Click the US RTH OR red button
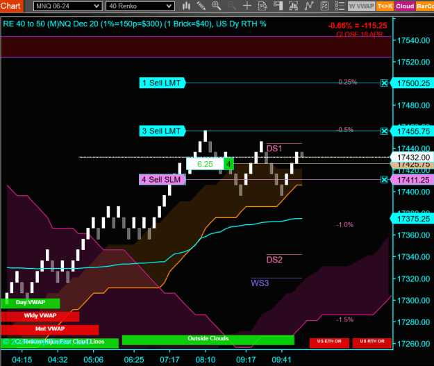 (372, 343)
